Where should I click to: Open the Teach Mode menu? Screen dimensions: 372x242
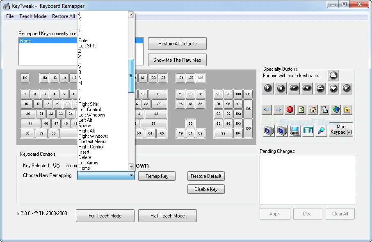coord(33,16)
